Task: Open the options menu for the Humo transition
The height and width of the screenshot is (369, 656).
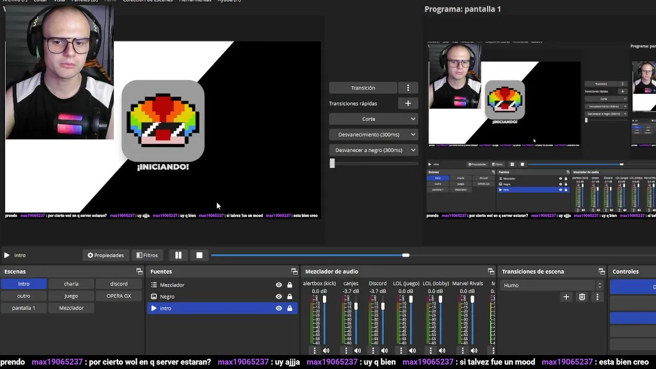Action: point(597,297)
